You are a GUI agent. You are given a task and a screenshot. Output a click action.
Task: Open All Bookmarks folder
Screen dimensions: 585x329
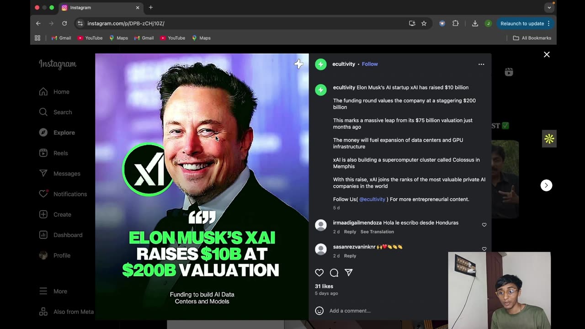click(x=532, y=38)
